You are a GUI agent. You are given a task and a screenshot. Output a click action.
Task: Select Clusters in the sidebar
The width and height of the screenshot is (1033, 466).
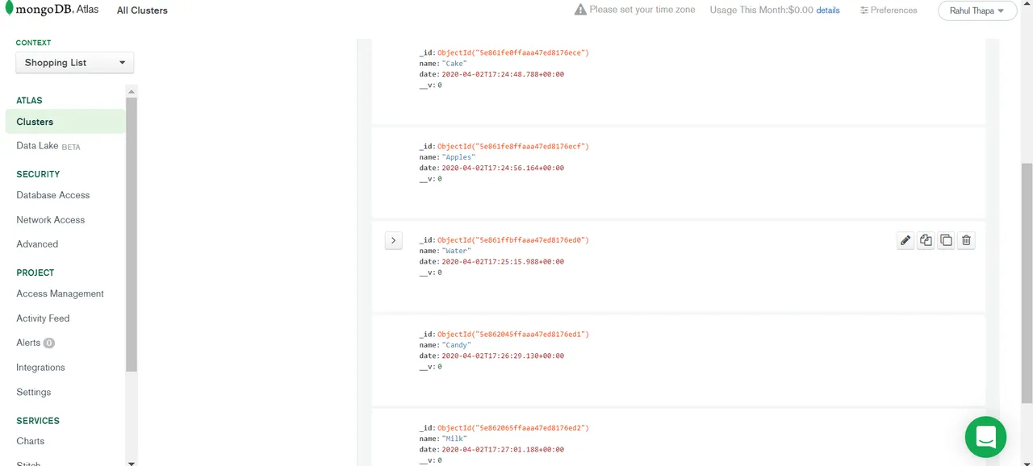pyautogui.click(x=65, y=122)
